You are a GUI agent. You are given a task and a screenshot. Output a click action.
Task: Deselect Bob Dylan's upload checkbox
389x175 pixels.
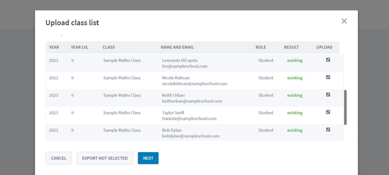328,129
